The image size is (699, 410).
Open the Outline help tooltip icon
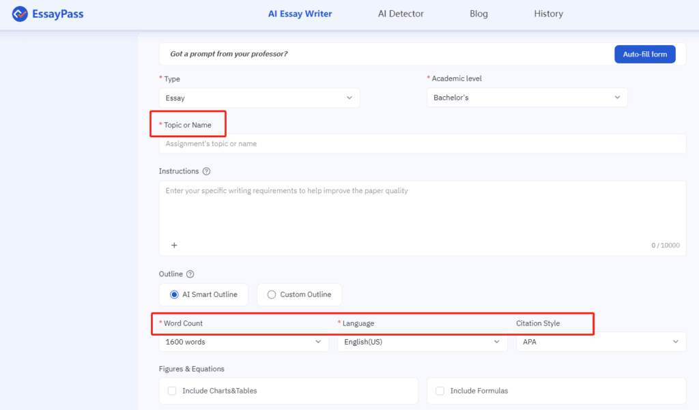(x=188, y=274)
